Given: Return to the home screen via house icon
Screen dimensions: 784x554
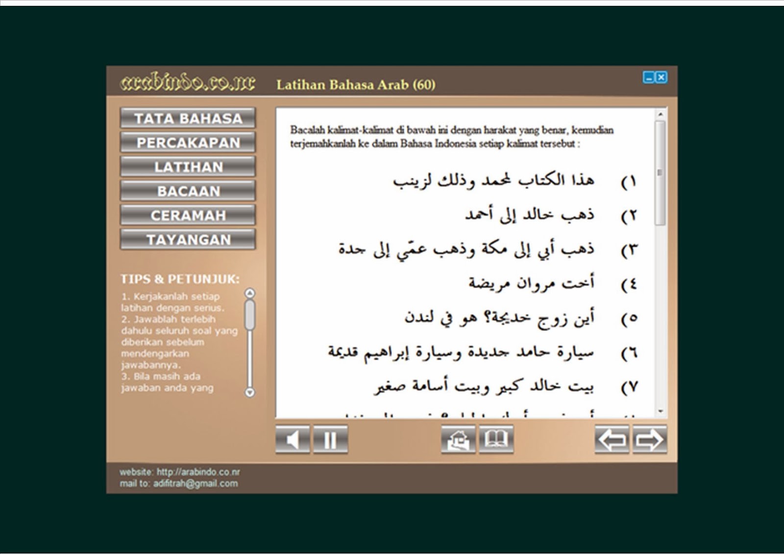Looking at the screenshot, I should pyautogui.click(x=458, y=439).
